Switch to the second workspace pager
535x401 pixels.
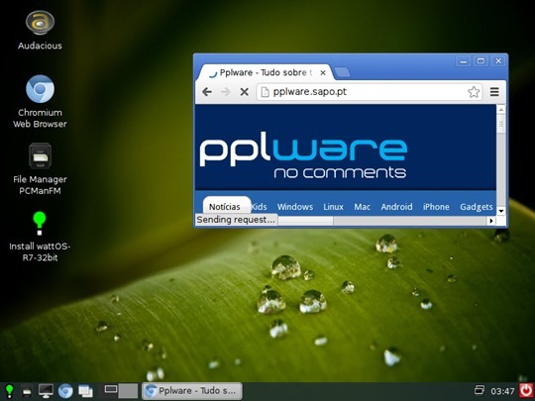coord(128,391)
